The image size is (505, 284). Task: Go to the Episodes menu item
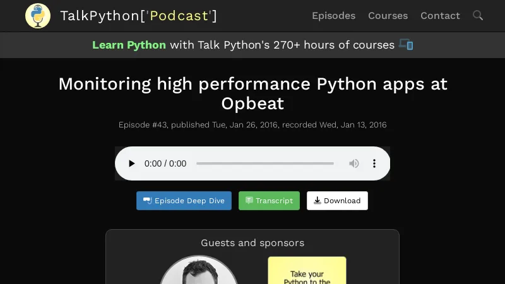click(333, 16)
